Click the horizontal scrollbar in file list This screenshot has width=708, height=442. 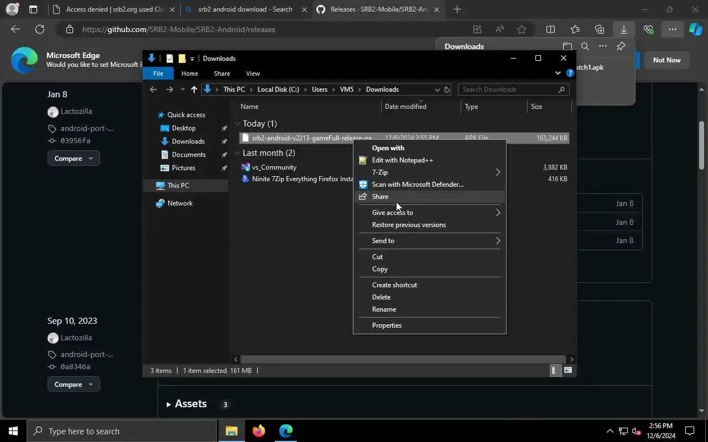(403, 359)
